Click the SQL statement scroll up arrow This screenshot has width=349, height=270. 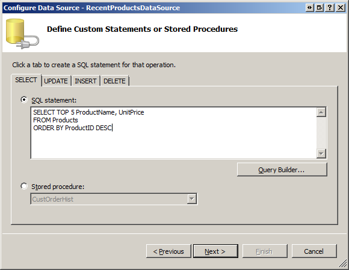321,112
